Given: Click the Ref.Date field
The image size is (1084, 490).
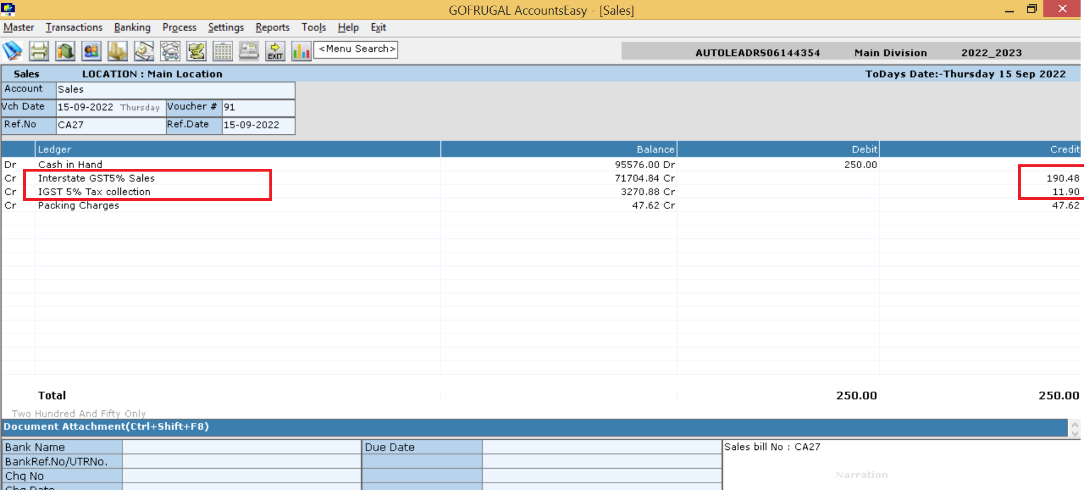Looking at the screenshot, I should pos(259,125).
